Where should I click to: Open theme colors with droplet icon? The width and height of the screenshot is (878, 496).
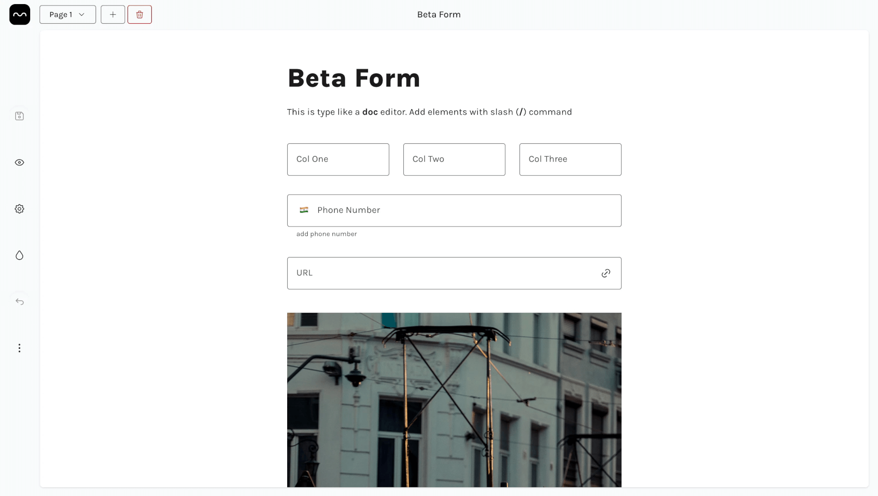point(19,255)
